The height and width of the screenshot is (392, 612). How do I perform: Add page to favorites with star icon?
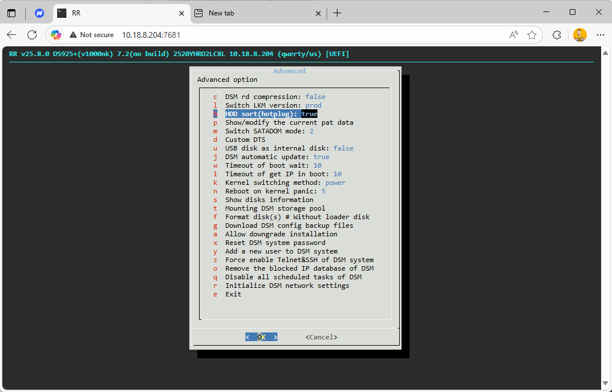pyautogui.click(x=531, y=35)
